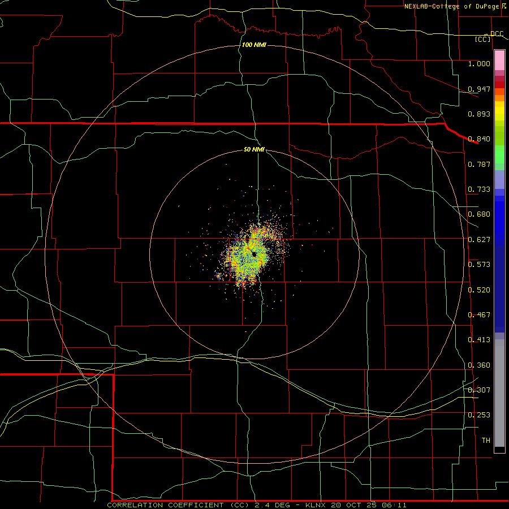This screenshot has width=509, height=509.
Task: Click the lavender band of the color bar
Action: click(x=499, y=179)
